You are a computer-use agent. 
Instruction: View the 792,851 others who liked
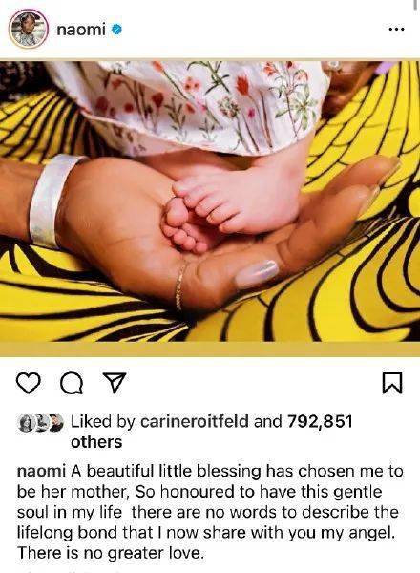(212, 432)
